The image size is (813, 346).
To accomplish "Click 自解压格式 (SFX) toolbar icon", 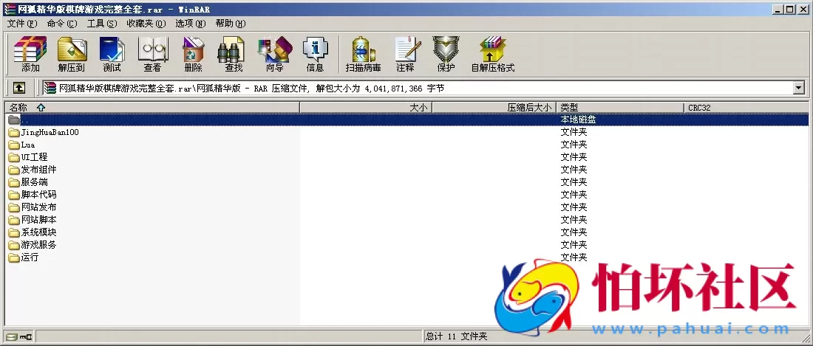I will point(492,54).
